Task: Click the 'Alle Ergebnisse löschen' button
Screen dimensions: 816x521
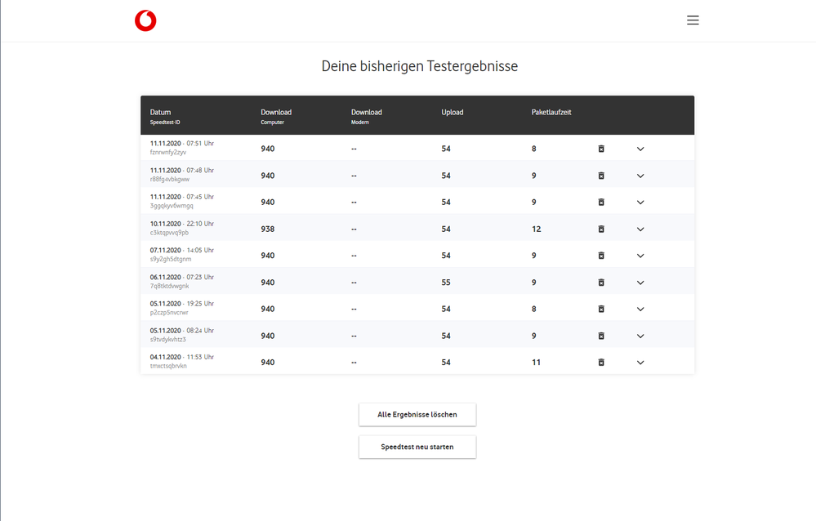Action: pos(417,415)
